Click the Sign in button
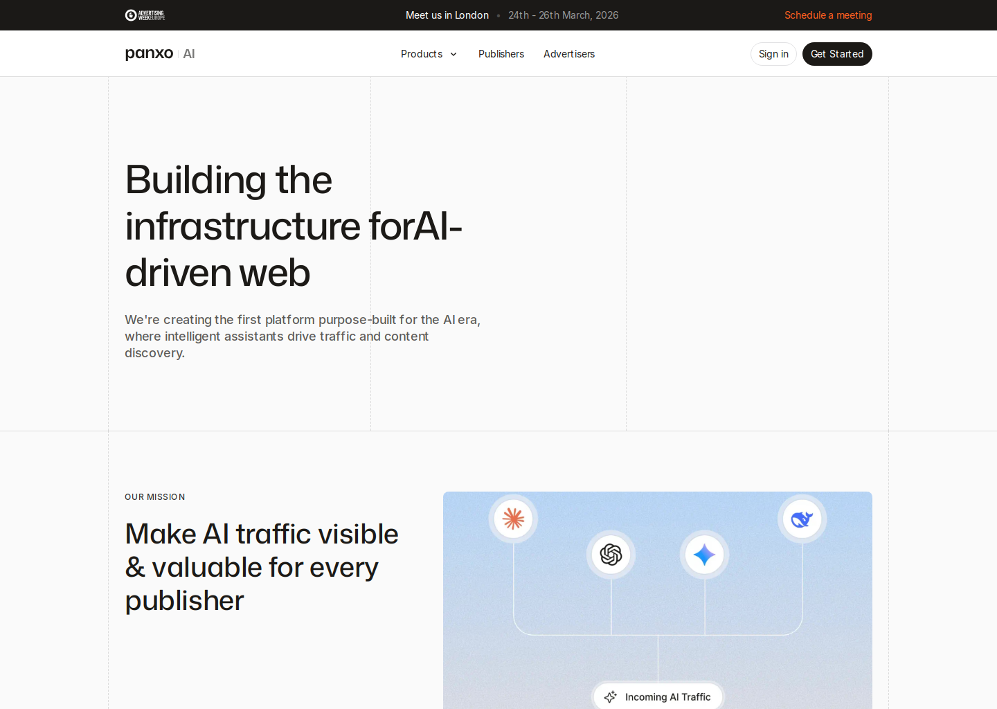The width and height of the screenshot is (997, 709). [773, 53]
